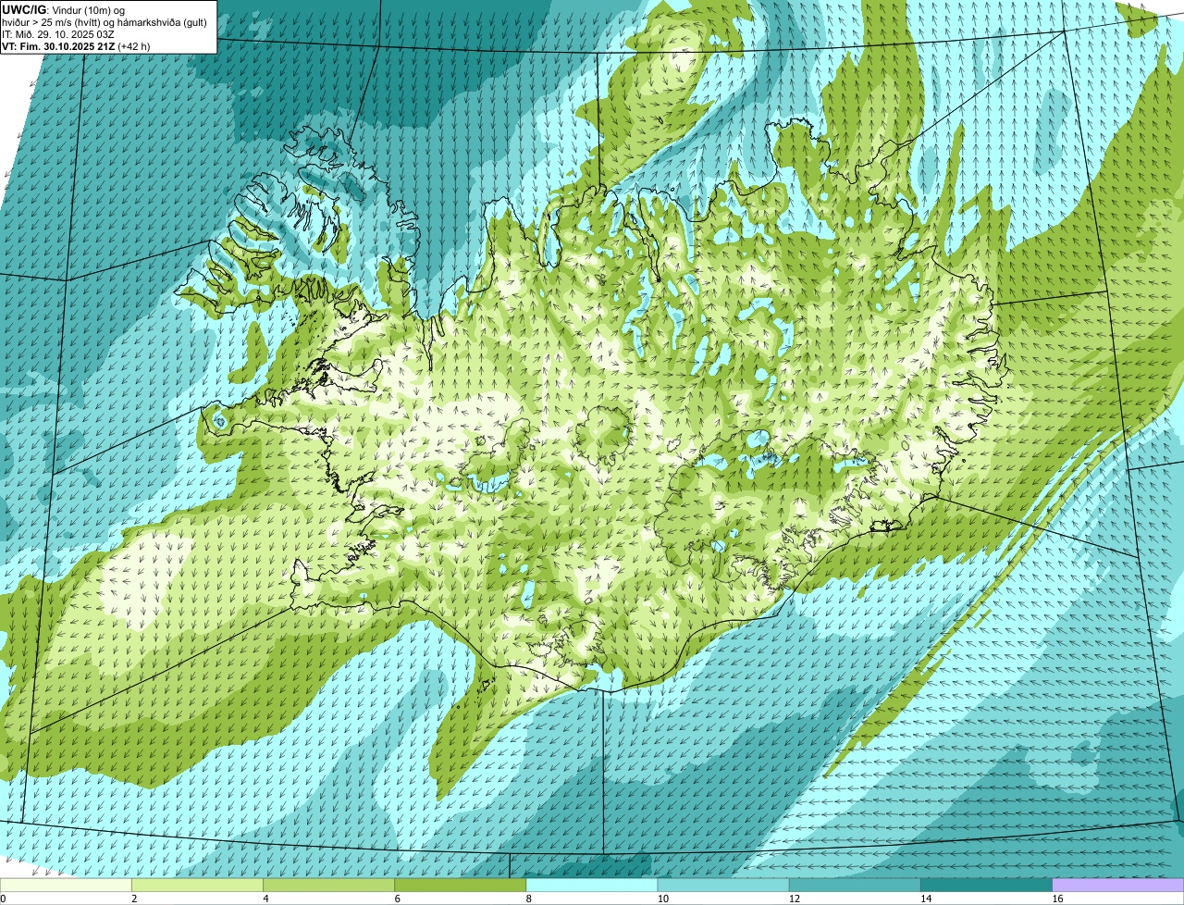The width and height of the screenshot is (1184, 905).
Task: Click the 'IT: Mið. 29. 10. 2025 03Z' line
Action: [x=59, y=33]
